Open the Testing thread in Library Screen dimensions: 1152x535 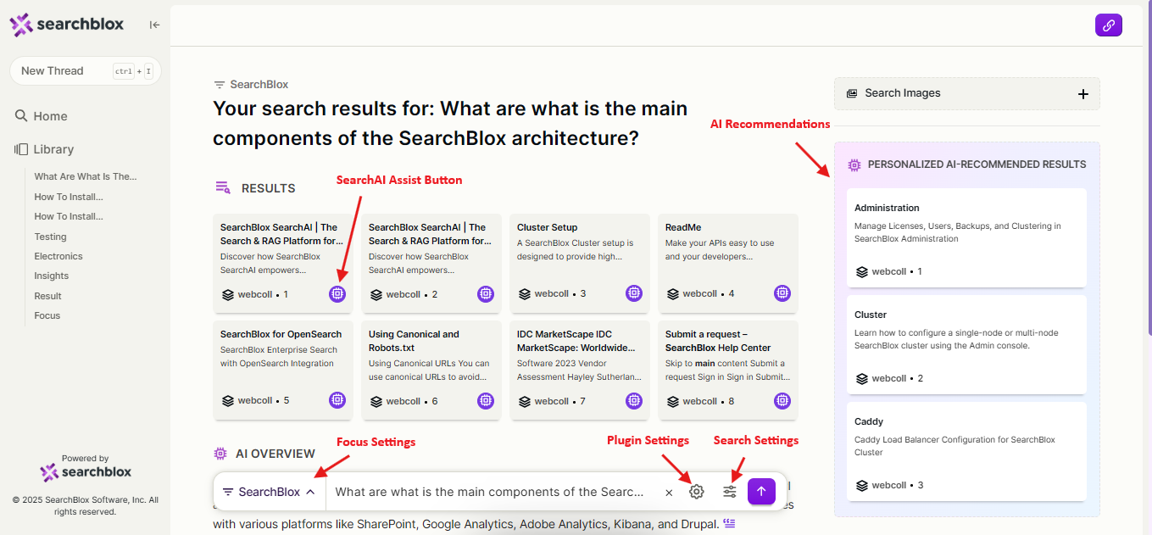coord(50,237)
